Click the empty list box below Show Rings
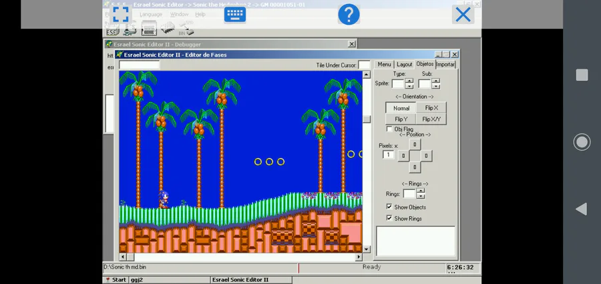The width and height of the screenshot is (601, 284). [415, 241]
